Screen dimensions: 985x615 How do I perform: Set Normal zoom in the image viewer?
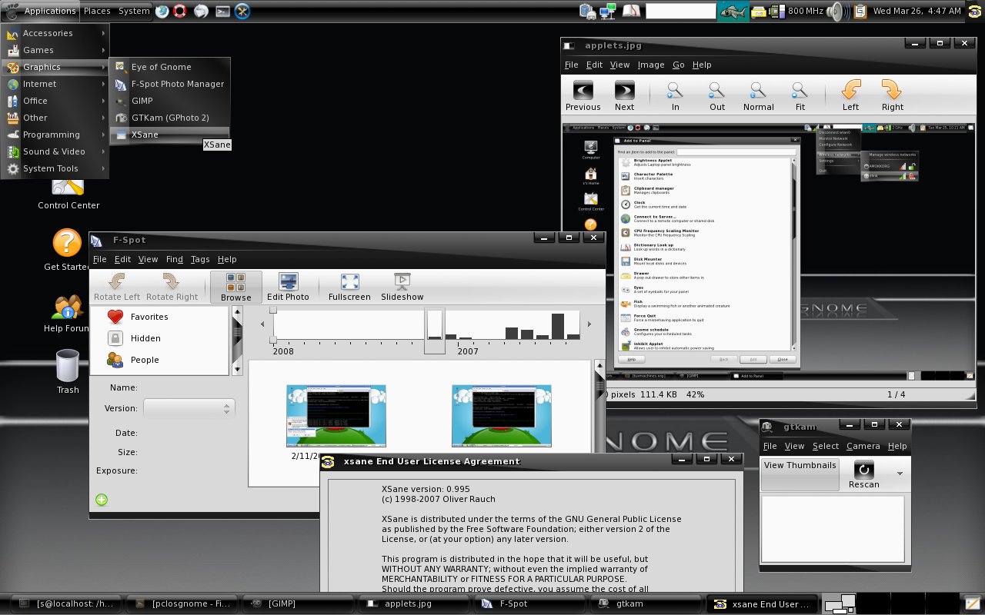[758, 96]
